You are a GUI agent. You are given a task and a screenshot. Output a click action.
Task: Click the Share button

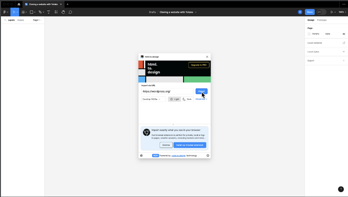pyautogui.click(x=310, y=12)
